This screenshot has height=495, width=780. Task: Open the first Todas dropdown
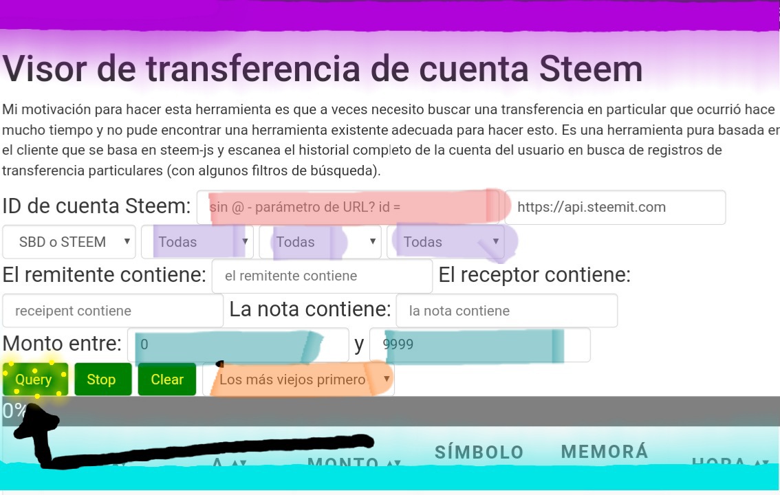[x=197, y=241]
